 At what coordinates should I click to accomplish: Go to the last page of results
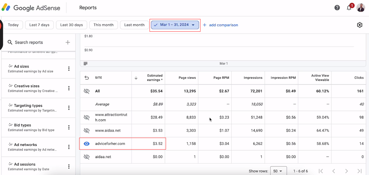pos(359,171)
